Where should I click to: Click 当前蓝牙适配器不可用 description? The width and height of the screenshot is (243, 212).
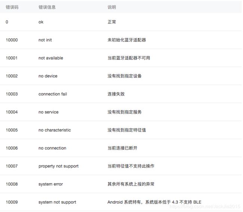pyautogui.click(x=129, y=58)
